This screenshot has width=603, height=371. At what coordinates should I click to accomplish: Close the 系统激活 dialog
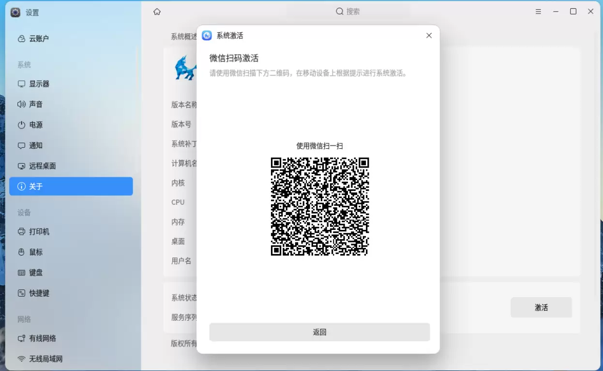(x=429, y=35)
